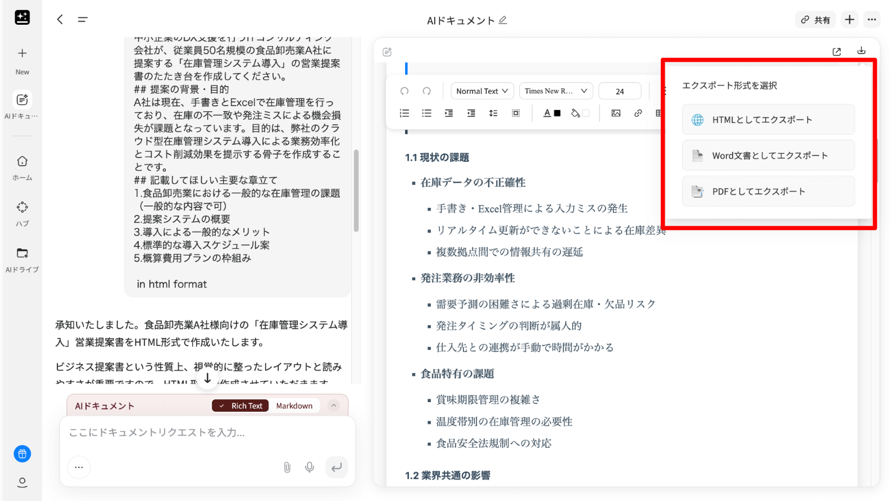Screen dimensions: 891x501
Task: Click the paperclip attachment icon
Action: click(x=287, y=467)
